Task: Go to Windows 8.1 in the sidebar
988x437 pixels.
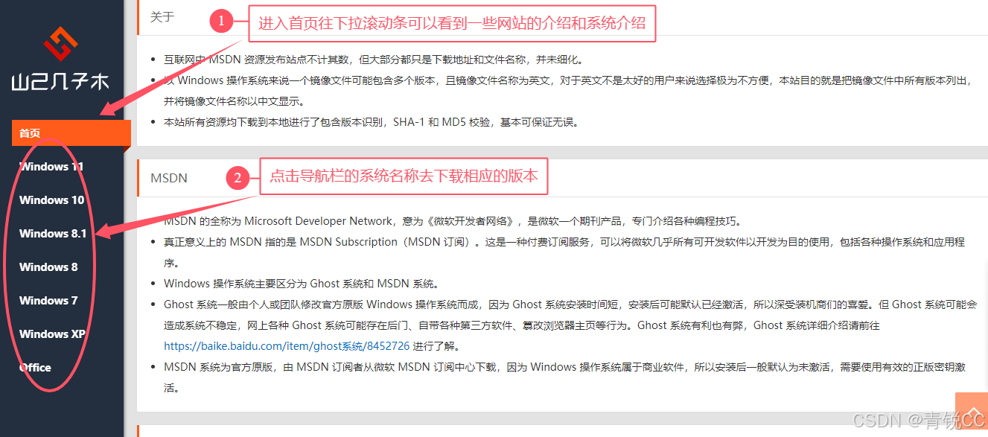Action: pyautogui.click(x=53, y=234)
